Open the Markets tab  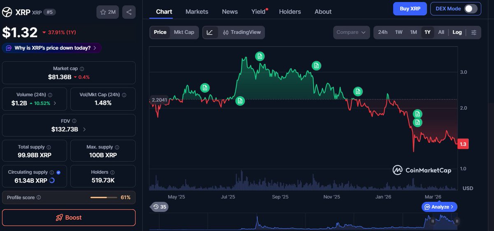click(x=197, y=12)
